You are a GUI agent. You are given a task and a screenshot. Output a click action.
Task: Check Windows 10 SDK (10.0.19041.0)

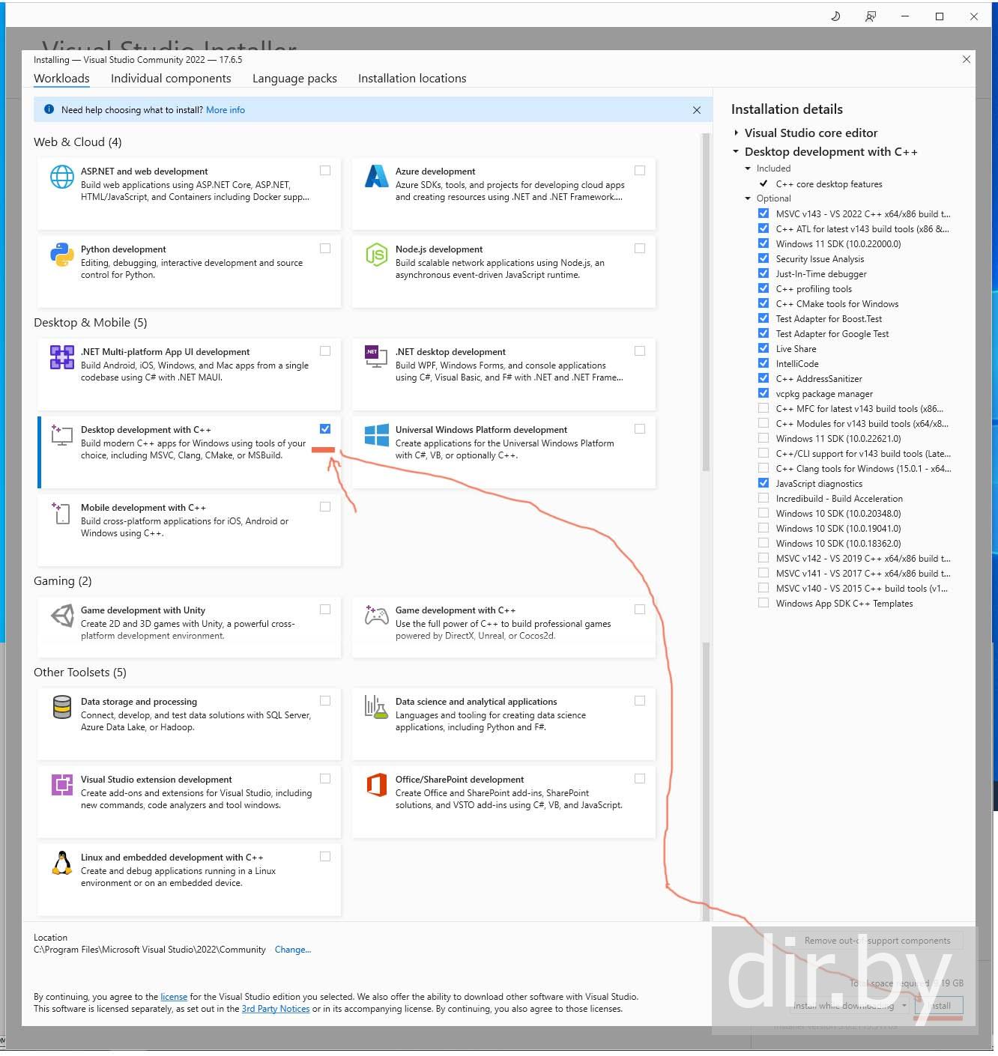763,528
